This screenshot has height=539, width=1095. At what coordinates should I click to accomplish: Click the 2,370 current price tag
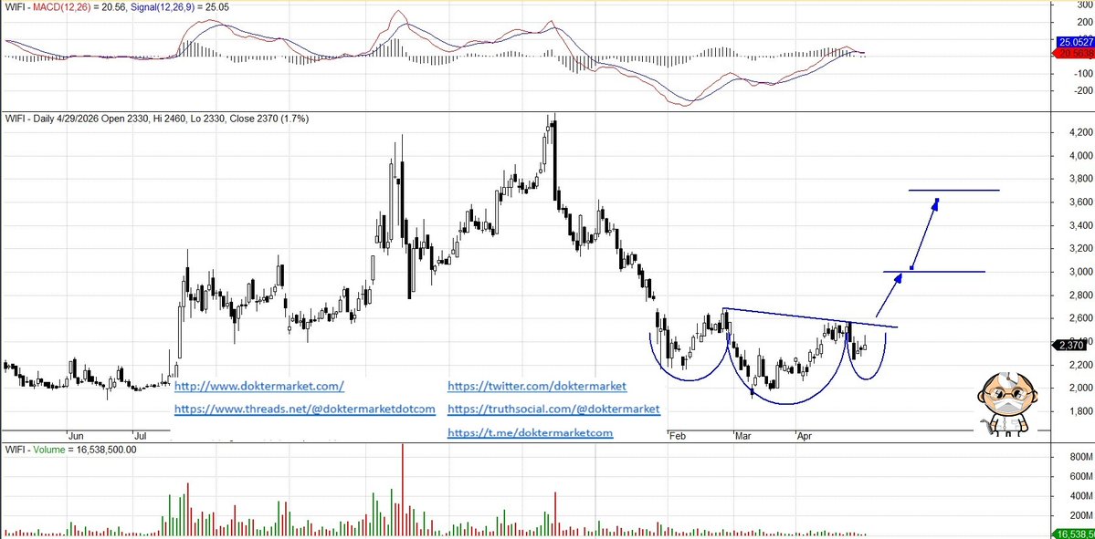click(x=1068, y=345)
